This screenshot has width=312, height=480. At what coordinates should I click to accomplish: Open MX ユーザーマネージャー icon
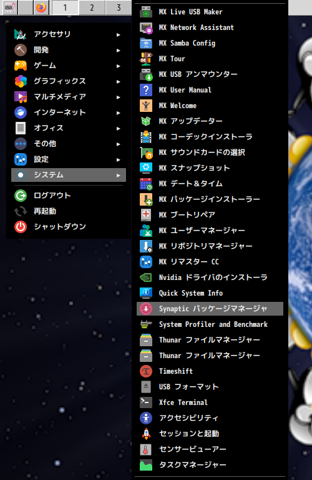[146, 231]
